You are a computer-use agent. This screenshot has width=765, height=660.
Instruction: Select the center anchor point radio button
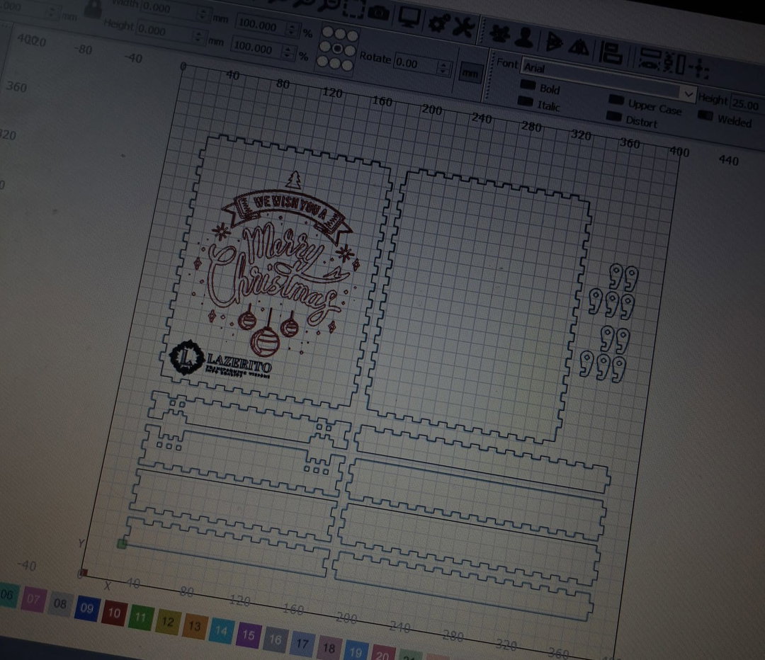tap(338, 48)
